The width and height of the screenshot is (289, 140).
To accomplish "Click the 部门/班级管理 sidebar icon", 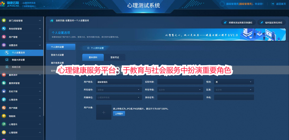I will pyautogui.click(x=4, y=21).
